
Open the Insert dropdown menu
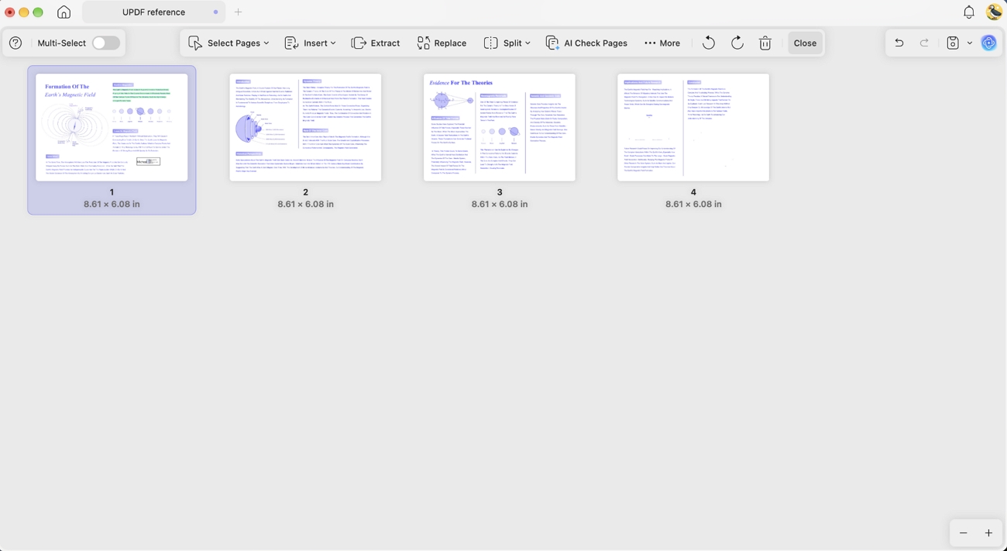click(310, 43)
